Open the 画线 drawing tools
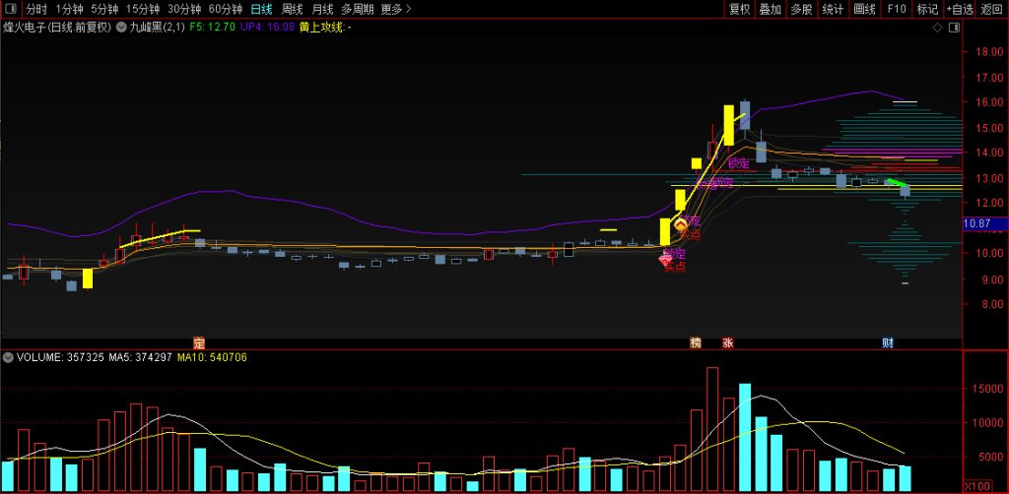Viewport: 1009px width, 494px height. tap(864, 10)
